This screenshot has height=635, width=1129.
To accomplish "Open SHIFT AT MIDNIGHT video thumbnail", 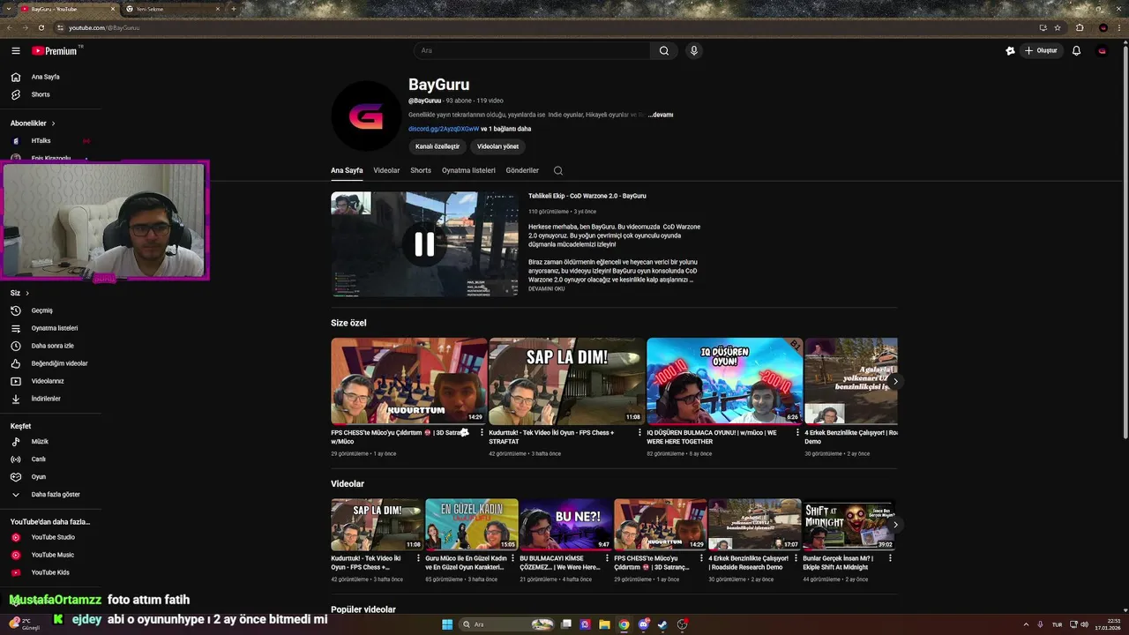I will 849,525.
